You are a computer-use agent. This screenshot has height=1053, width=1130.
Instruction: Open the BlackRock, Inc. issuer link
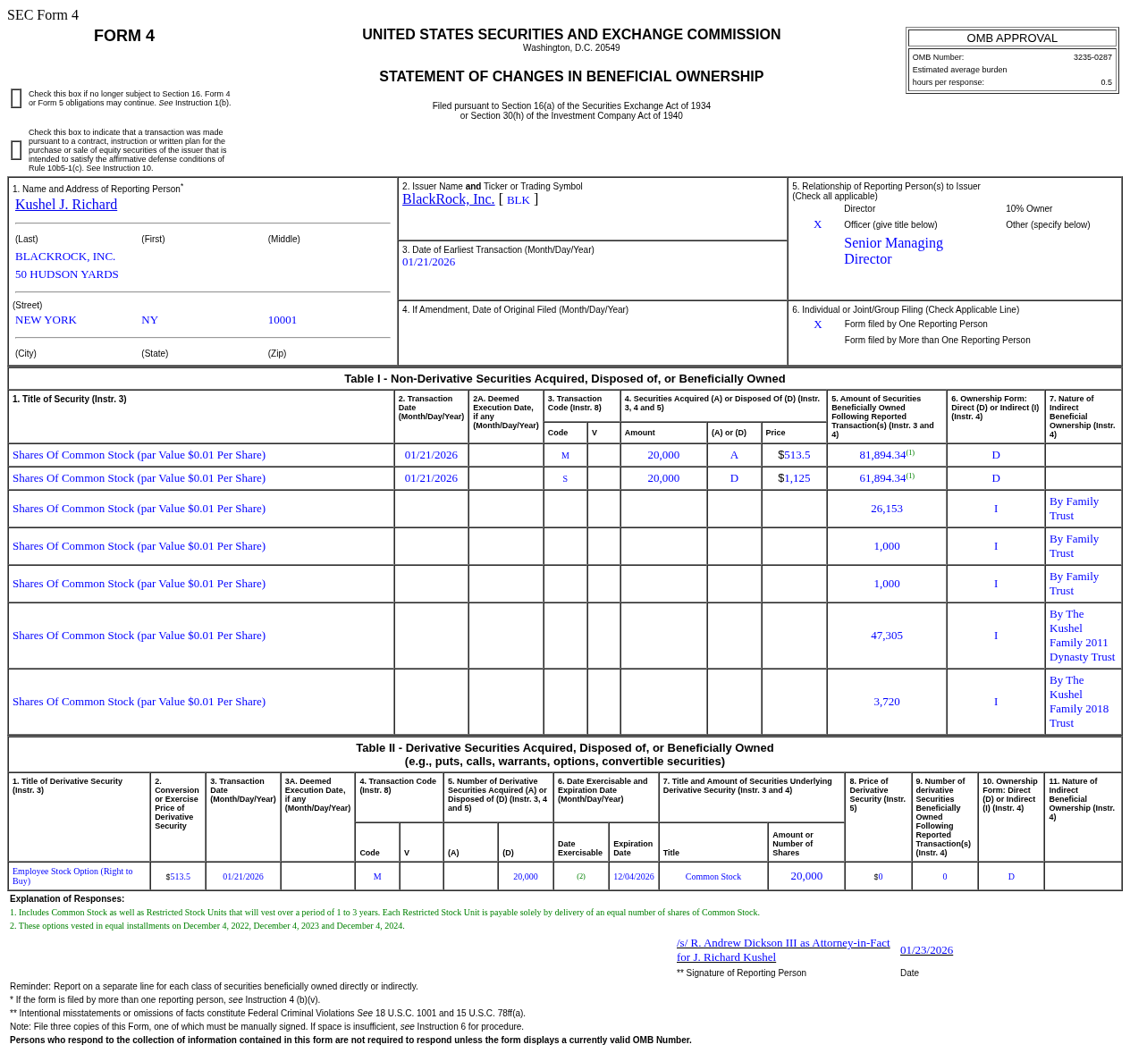click(x=448, y=199)
